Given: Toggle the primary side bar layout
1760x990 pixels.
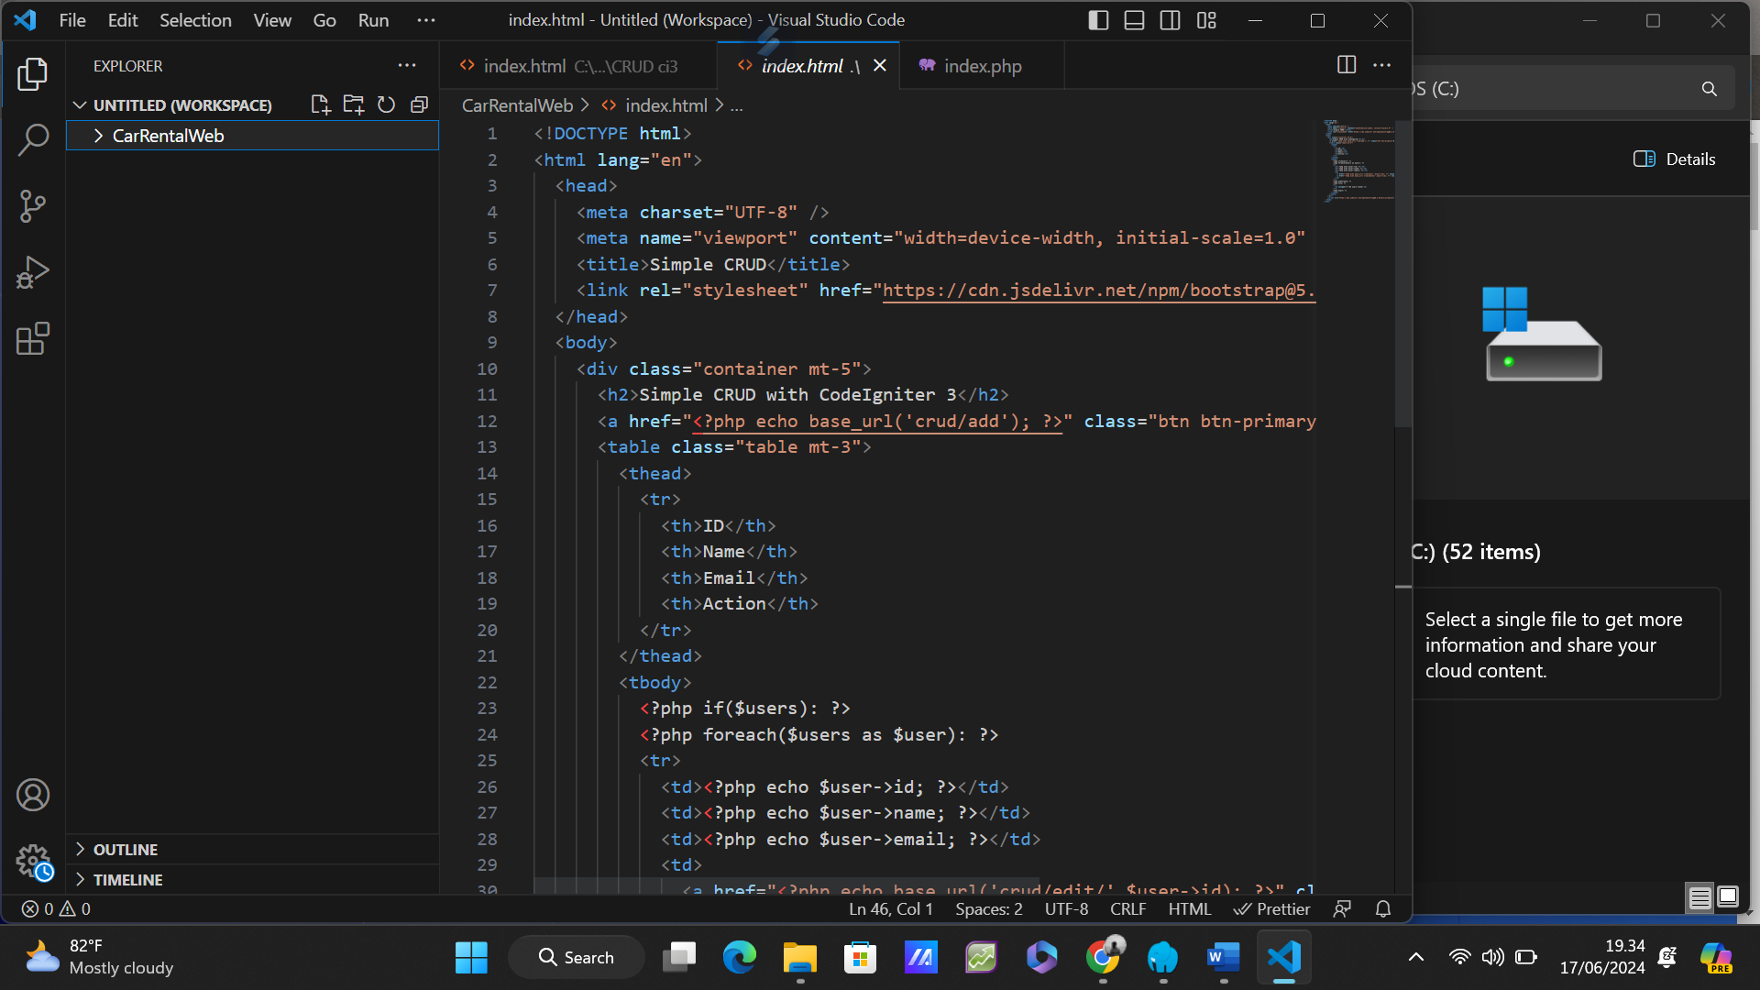Looking at the screenshot, I should pyautogui.click(x=1098, y=20).
